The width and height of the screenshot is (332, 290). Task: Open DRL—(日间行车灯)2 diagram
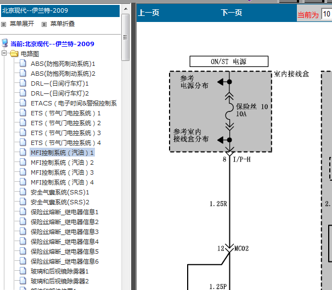[59, 93]
